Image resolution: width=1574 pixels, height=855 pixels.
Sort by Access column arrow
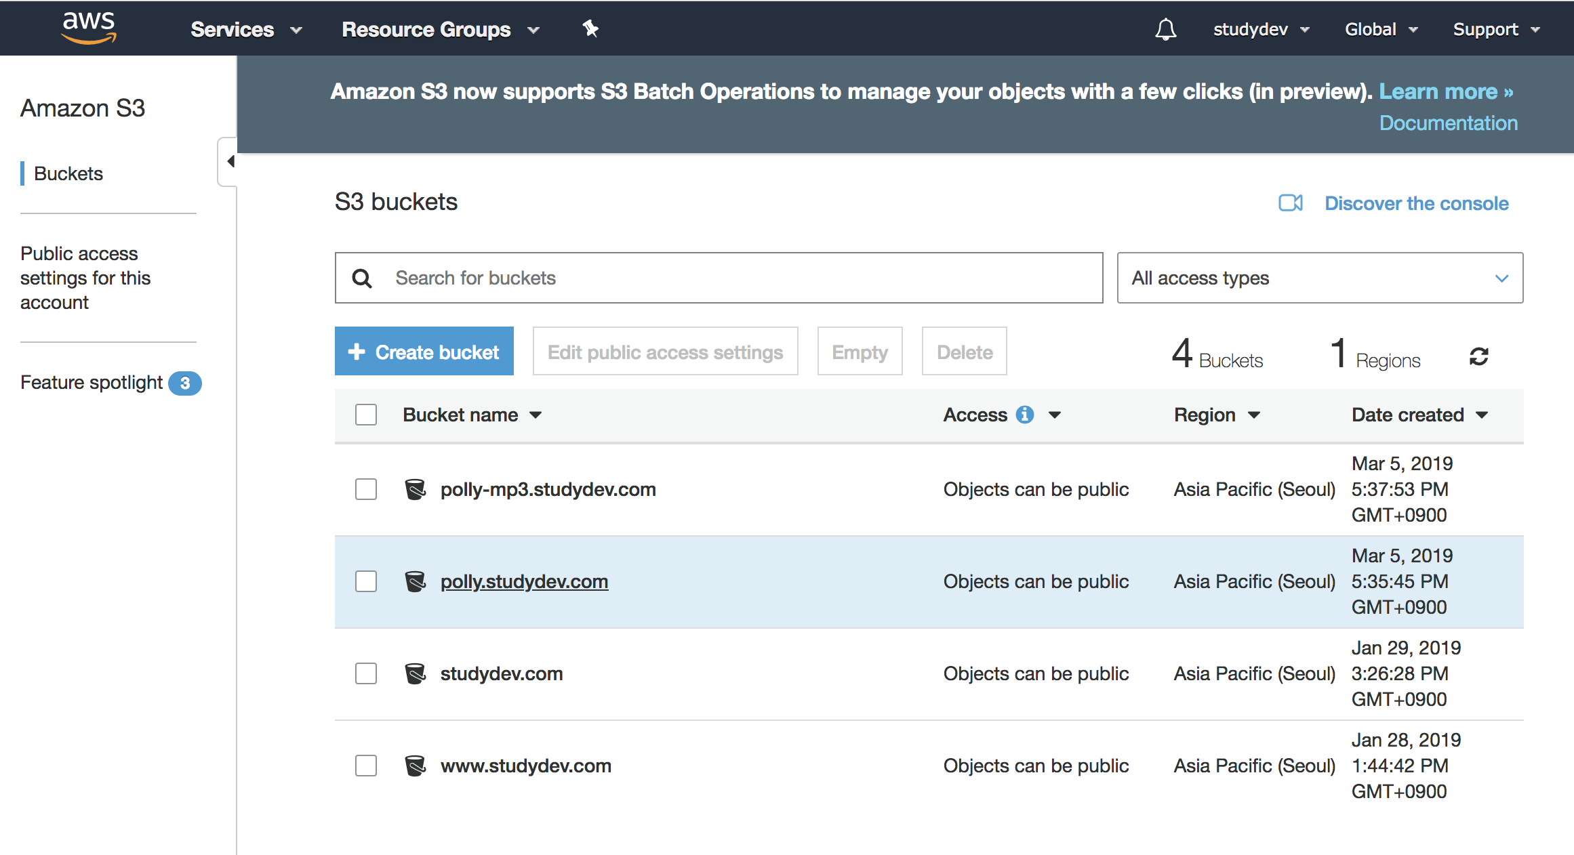click(1055, 415)
